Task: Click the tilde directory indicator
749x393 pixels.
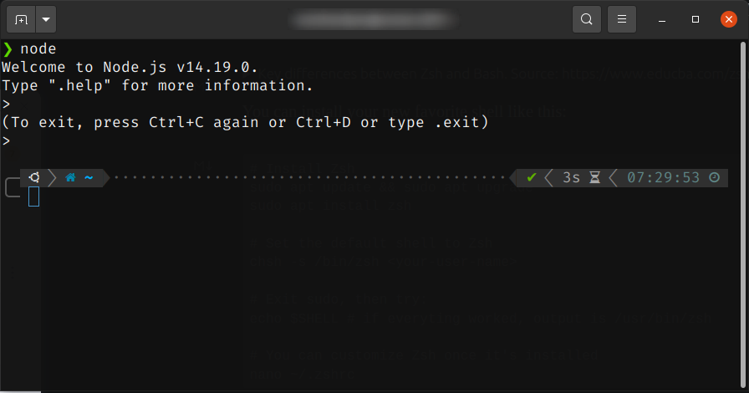Action: tap(89, 178)
